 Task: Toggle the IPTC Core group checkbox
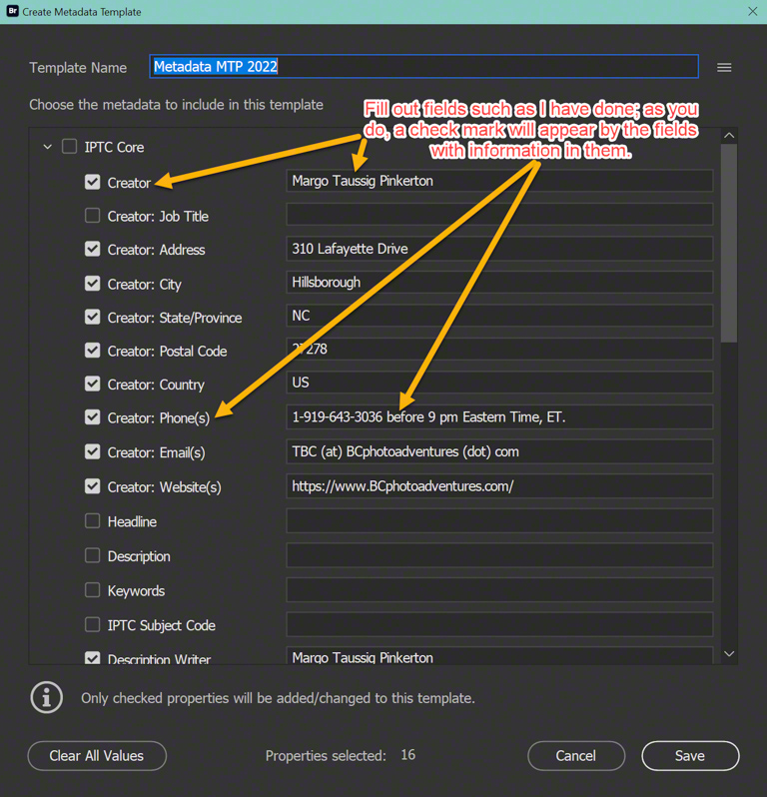69,147
